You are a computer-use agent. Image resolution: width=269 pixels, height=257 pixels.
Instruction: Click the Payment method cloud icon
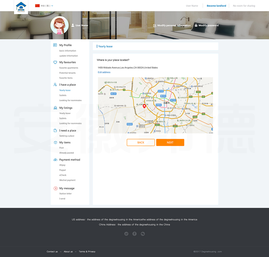(55, 160)
